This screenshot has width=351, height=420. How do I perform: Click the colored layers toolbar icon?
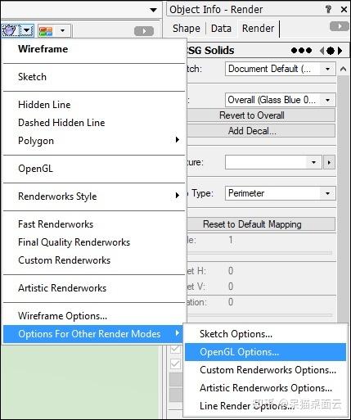46,31
